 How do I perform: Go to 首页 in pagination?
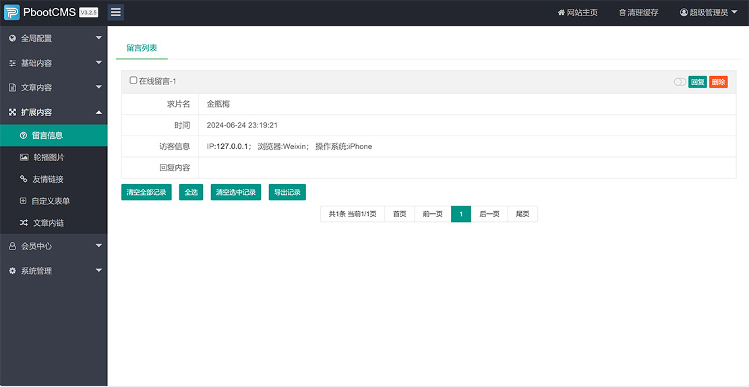[x=400, y=214]
